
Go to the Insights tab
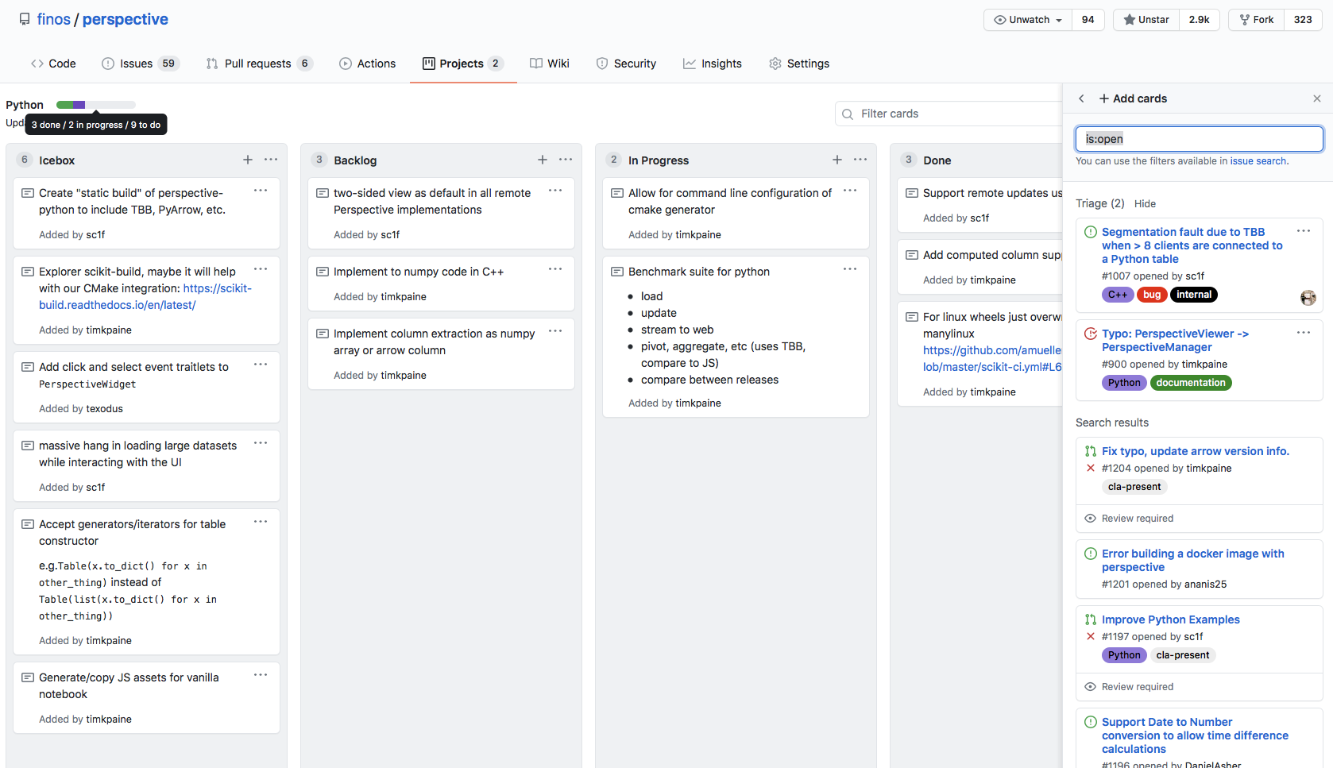(713, 64)
